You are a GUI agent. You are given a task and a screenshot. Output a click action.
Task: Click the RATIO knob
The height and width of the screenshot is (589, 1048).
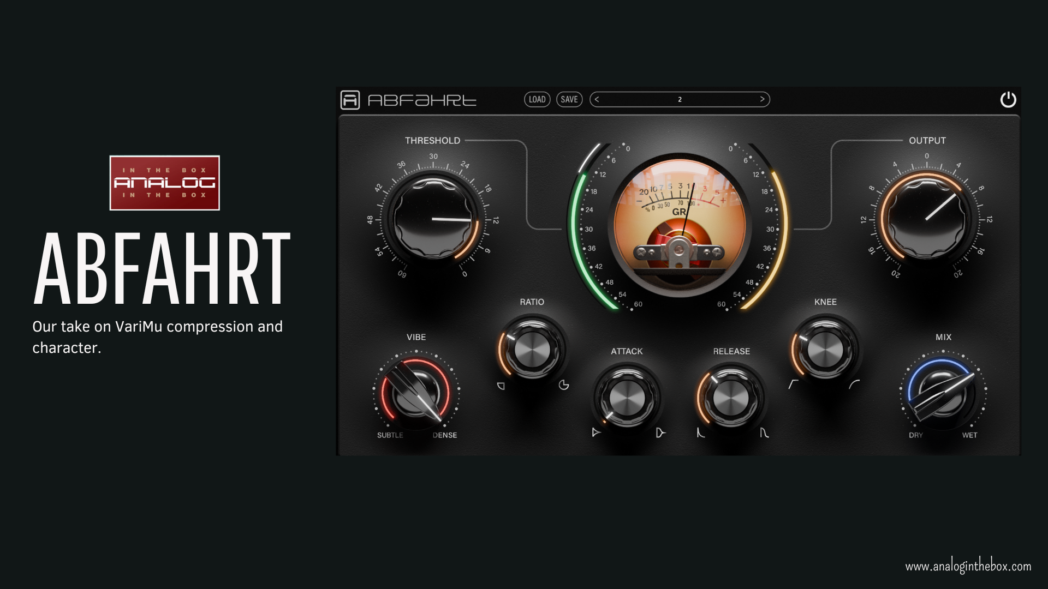[x=532, y=349]
